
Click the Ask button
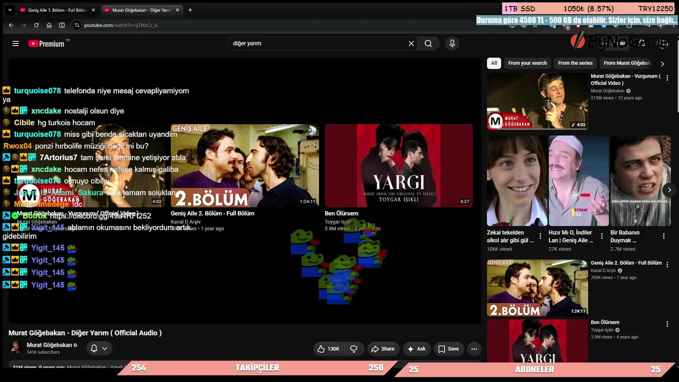point(416,349)
